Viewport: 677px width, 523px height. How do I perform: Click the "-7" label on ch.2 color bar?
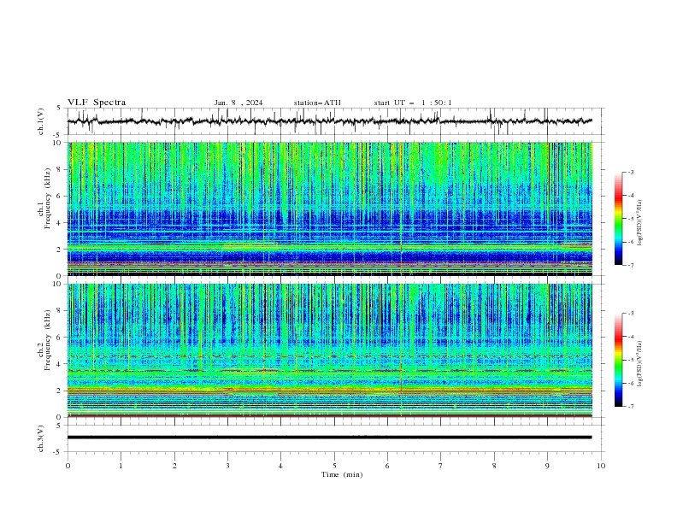[631, 406]
